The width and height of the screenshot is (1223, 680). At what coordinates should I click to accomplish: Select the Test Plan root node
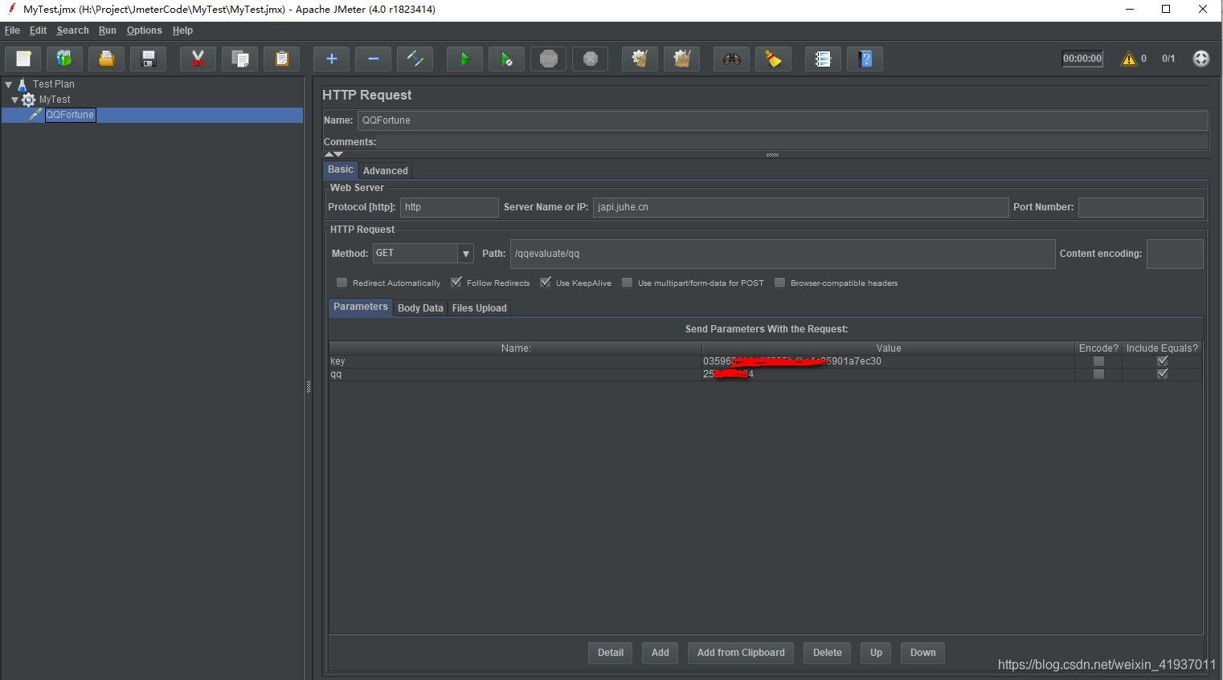pyautogui.click(x=53, y=84)
